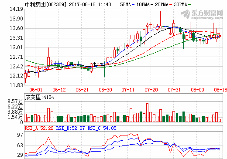Click the 成交量:4104 volume label

(39, 97)
